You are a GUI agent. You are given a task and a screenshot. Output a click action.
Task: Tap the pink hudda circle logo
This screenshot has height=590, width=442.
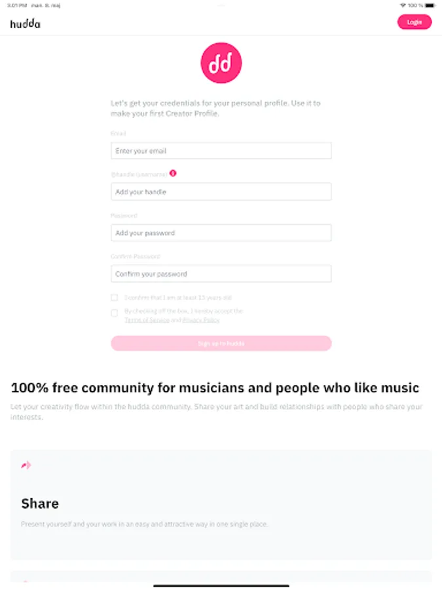pyautogui.click(x=221, y=63)
